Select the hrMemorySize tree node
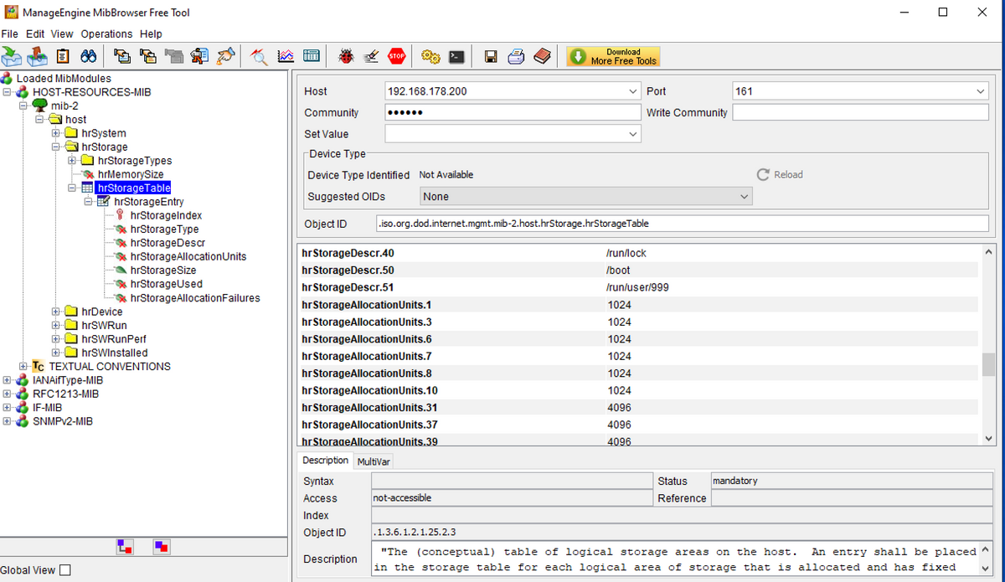1005x582 pixels. coord(131,174)
